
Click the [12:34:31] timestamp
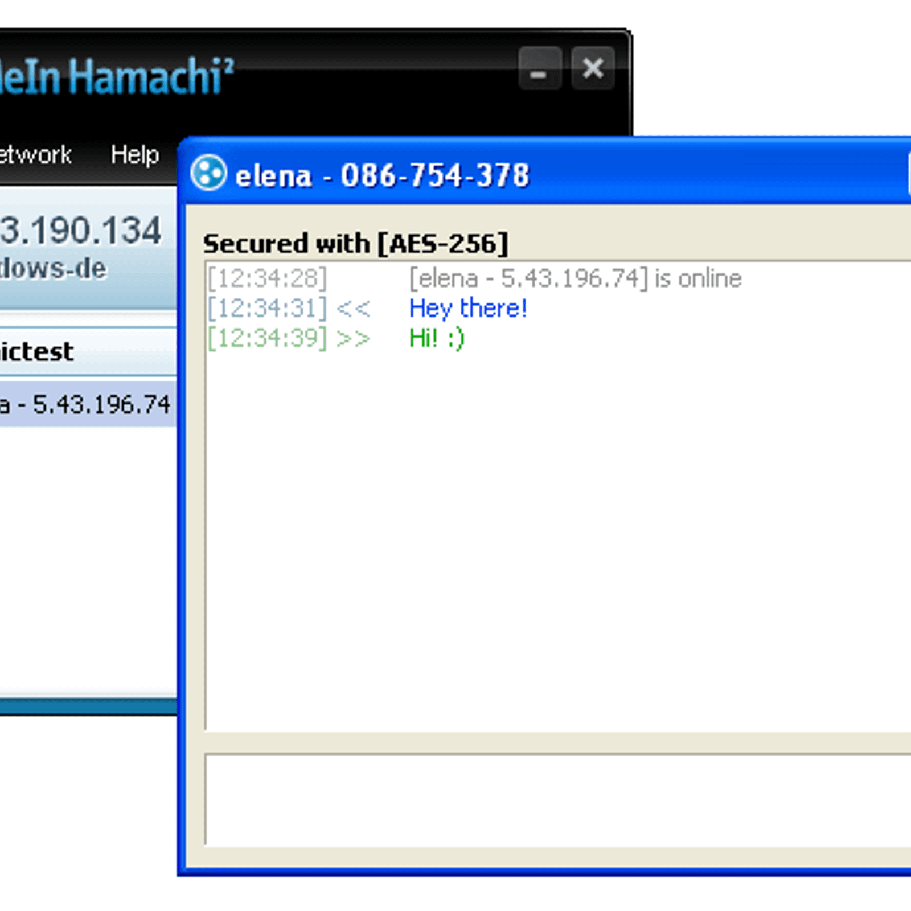[x=266, y=309]
